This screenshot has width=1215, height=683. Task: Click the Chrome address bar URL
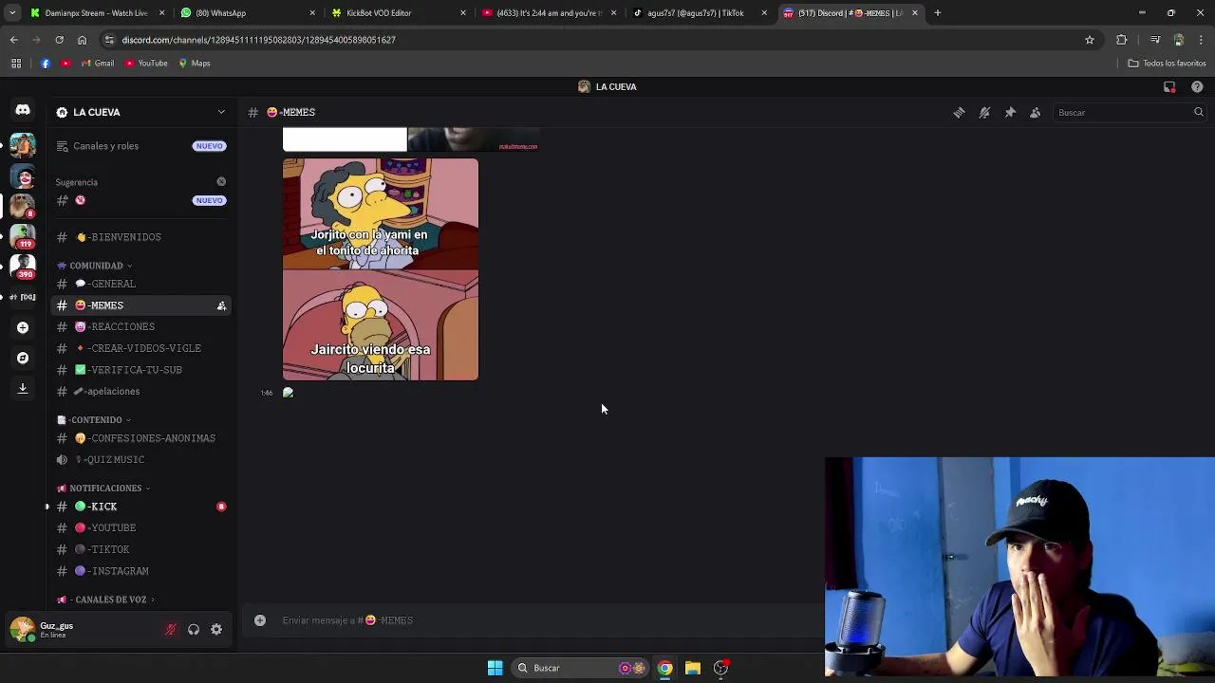click(x=259, y=40)
